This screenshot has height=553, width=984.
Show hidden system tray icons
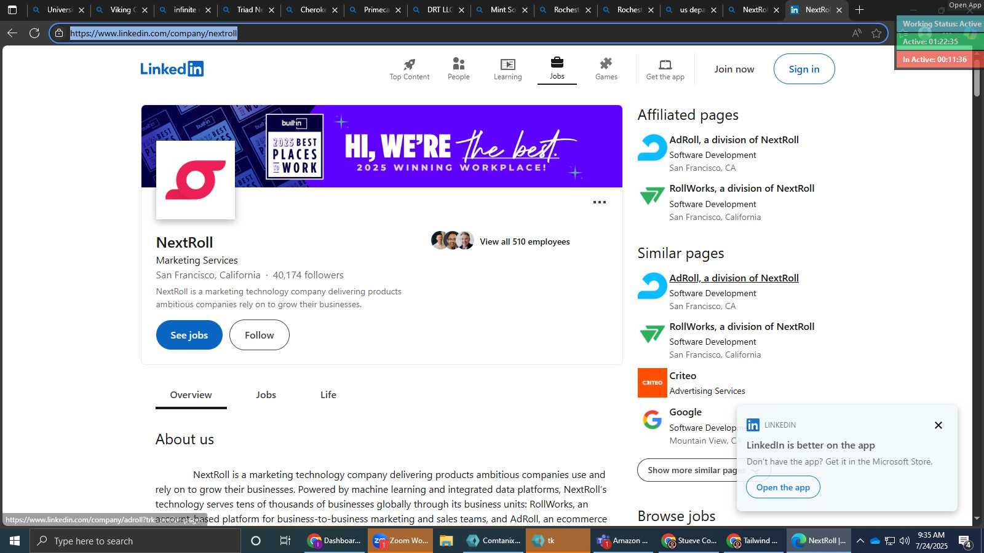click(860, 541)
